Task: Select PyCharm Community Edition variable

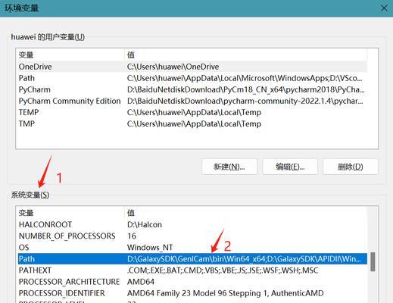Action: pos(192,101)
